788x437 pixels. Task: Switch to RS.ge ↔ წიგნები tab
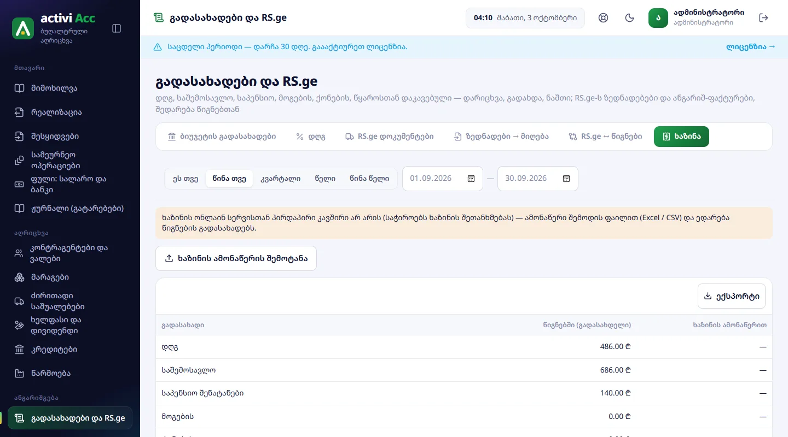tap(606, 137)
